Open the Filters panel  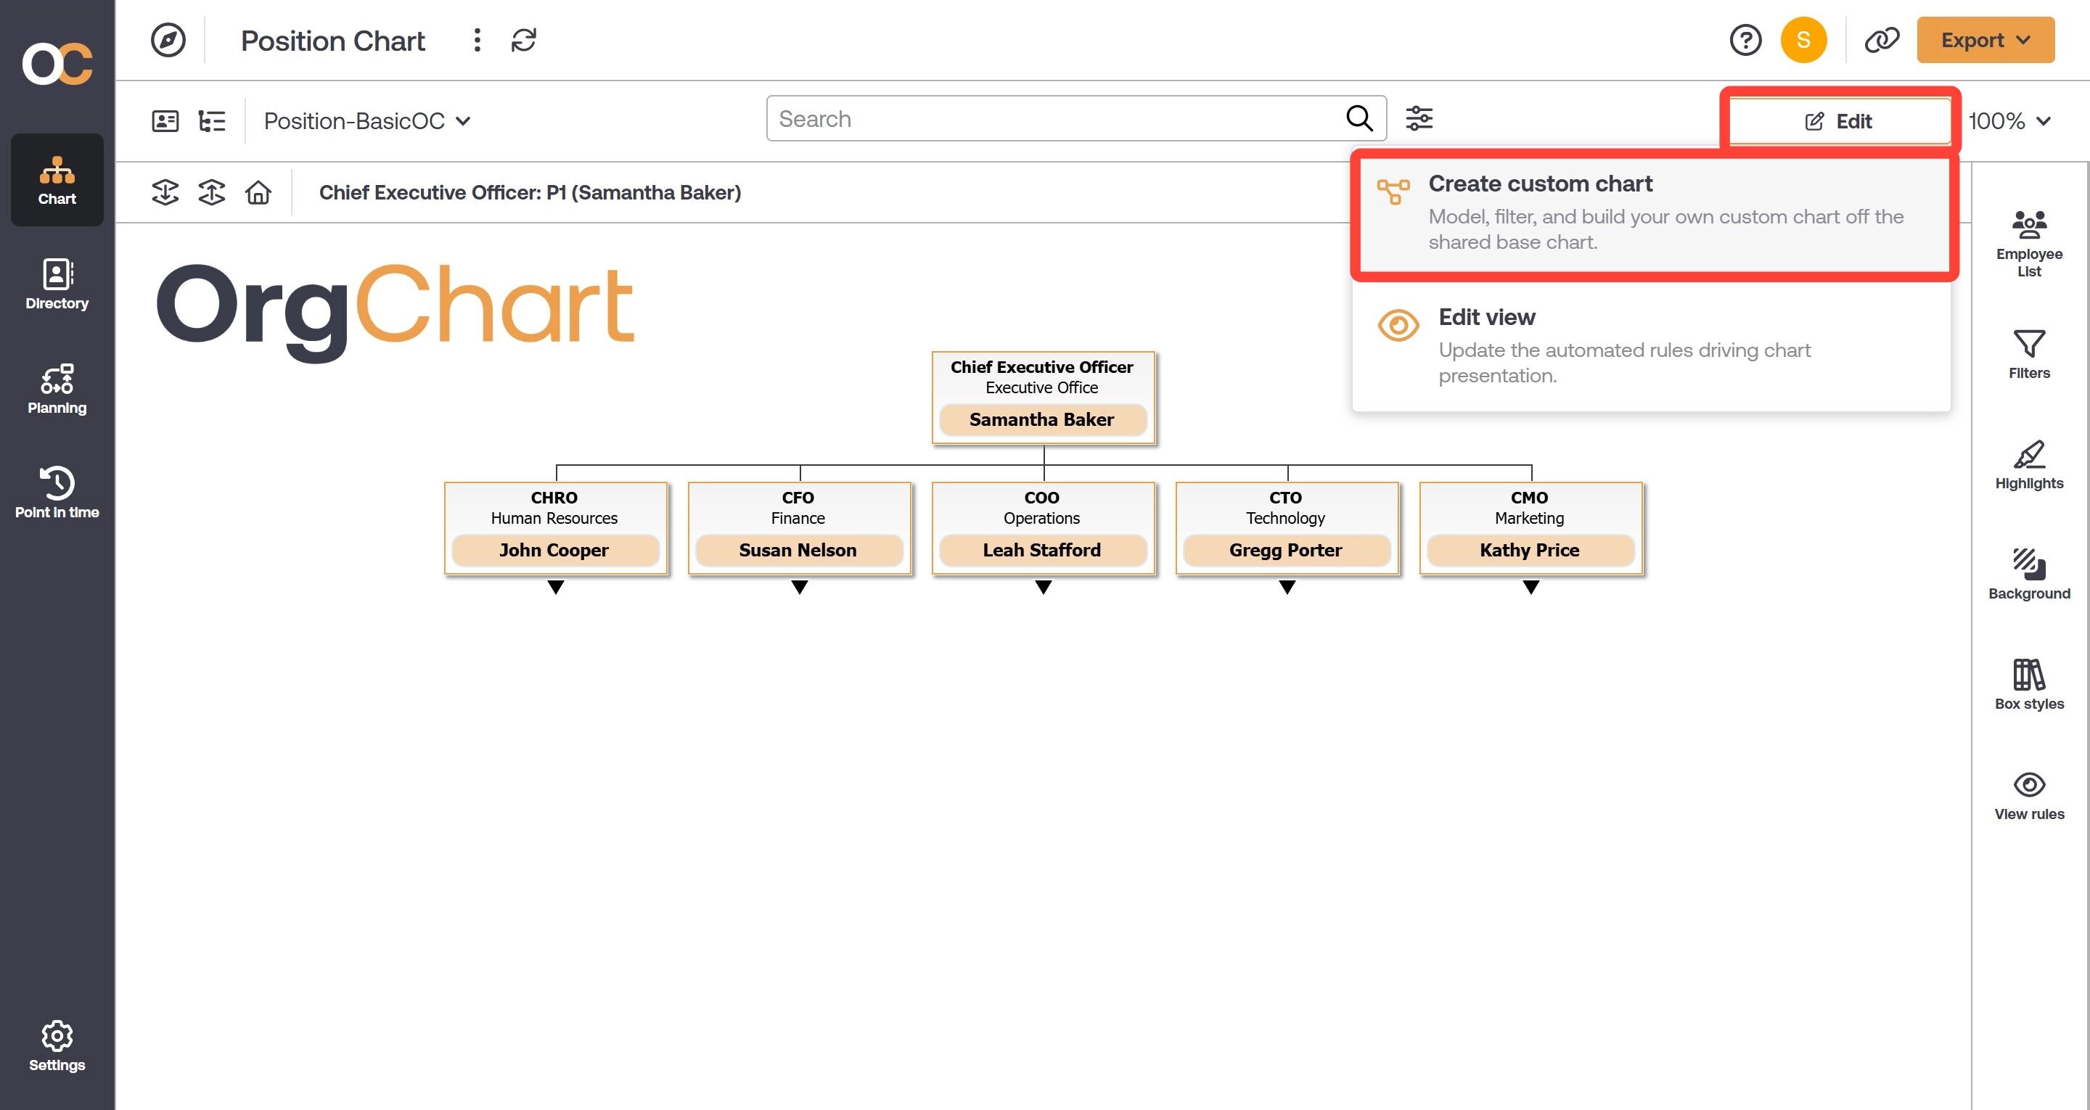tap(2029, 355)
